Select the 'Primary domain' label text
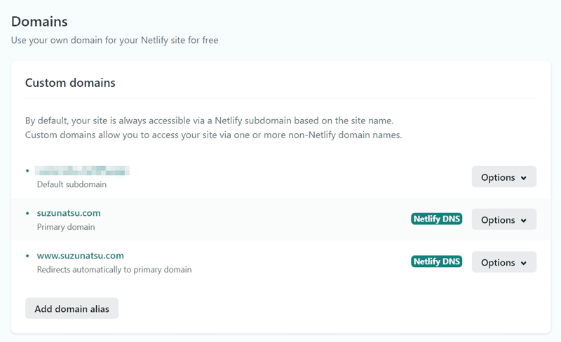The width and height of the screenshot is (561, 342). (x=65, y=227)
